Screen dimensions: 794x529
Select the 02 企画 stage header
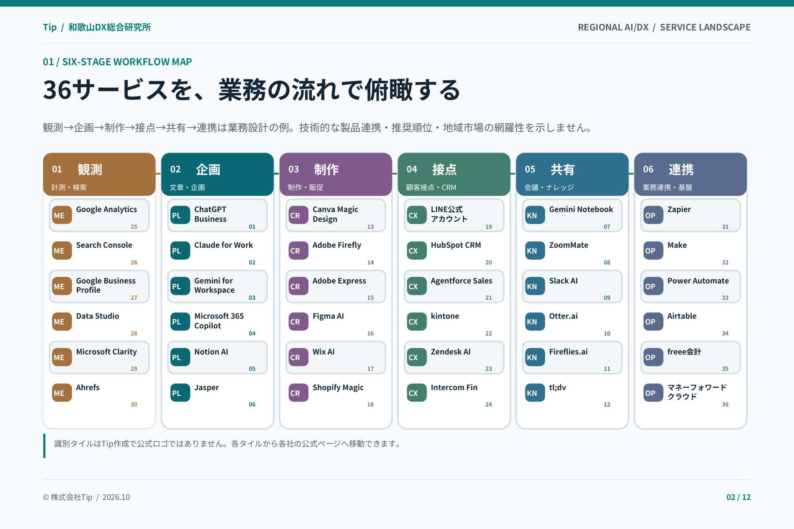[x=217, y=174]
